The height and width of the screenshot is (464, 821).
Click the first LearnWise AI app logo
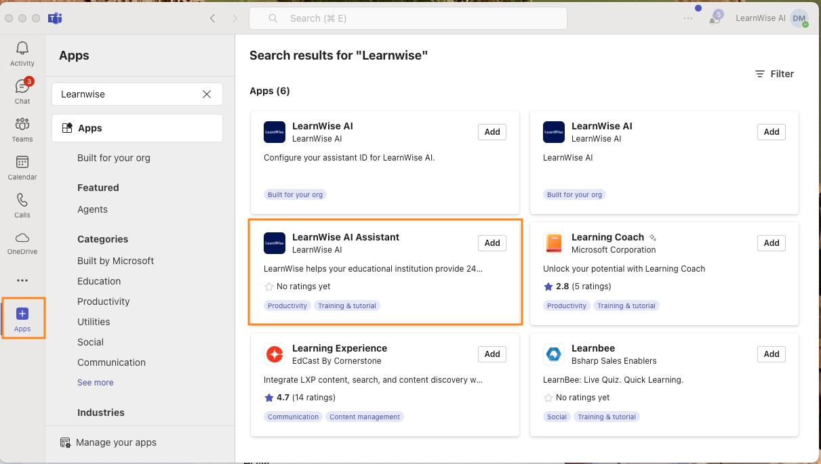[275, 132]
